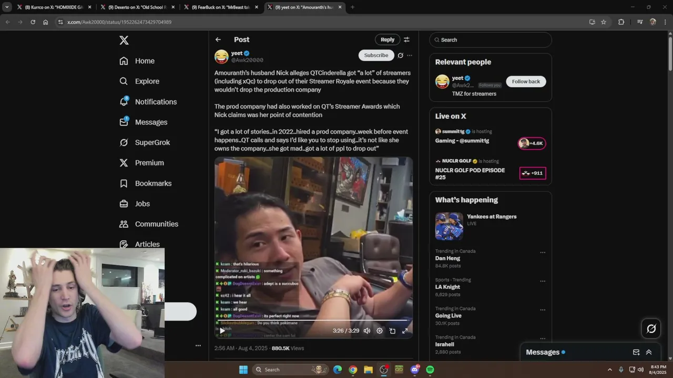Open a new browser tab
This screenshot has height=378, width=673.
tap(352, 7)
